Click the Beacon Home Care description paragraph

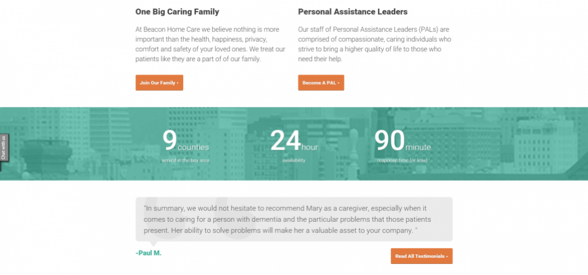(x=210, y=44)
